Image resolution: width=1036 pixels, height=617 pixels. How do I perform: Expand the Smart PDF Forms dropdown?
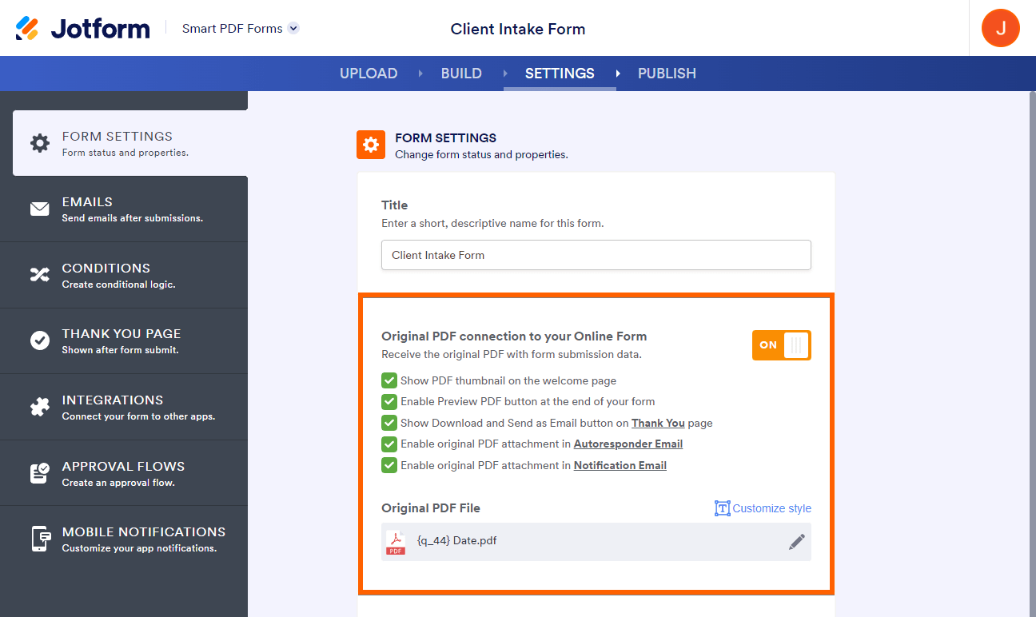[293, 29]
